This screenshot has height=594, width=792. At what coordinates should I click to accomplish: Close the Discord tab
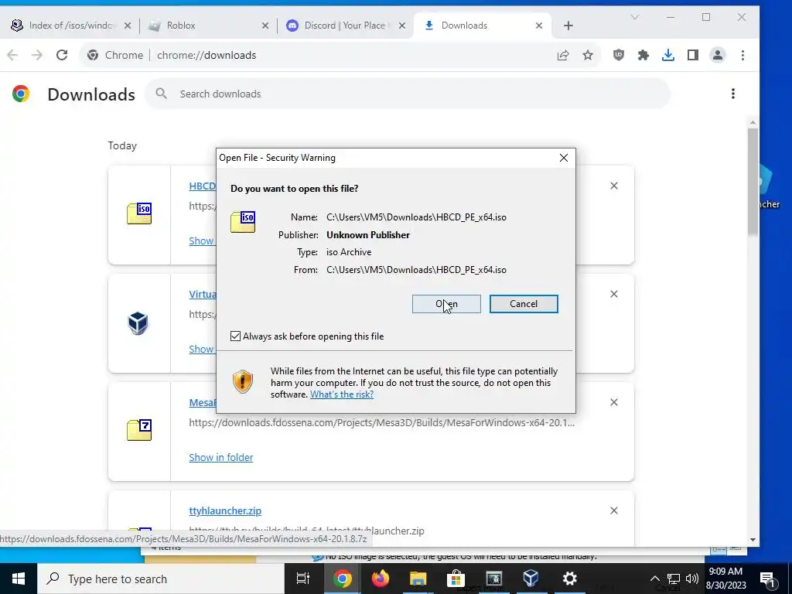click(x=402, y=26)
